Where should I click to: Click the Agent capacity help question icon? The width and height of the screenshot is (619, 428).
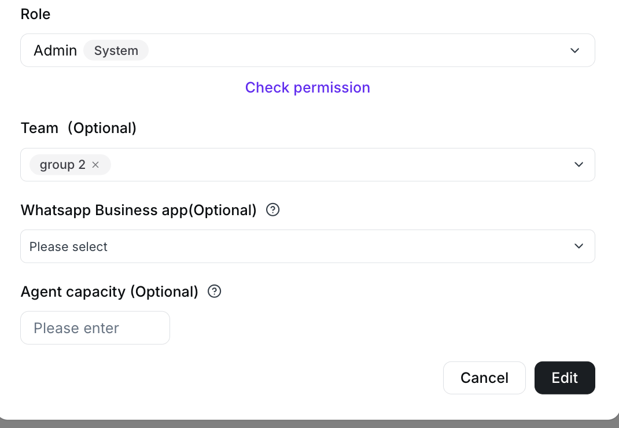215,292
